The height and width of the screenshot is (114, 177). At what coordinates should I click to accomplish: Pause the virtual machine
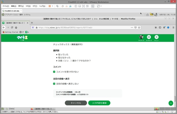coord(50,6)
